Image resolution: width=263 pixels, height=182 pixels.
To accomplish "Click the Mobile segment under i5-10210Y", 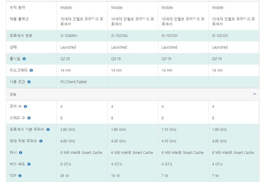I will 218,8.
